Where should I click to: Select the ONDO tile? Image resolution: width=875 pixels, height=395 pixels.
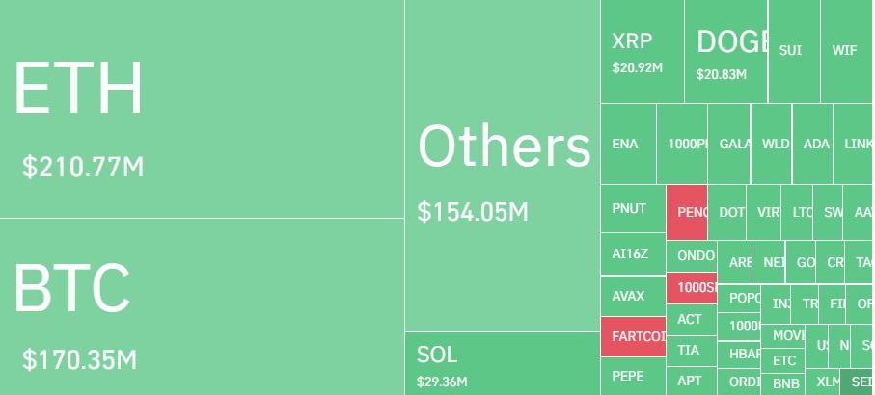(693, 255)
